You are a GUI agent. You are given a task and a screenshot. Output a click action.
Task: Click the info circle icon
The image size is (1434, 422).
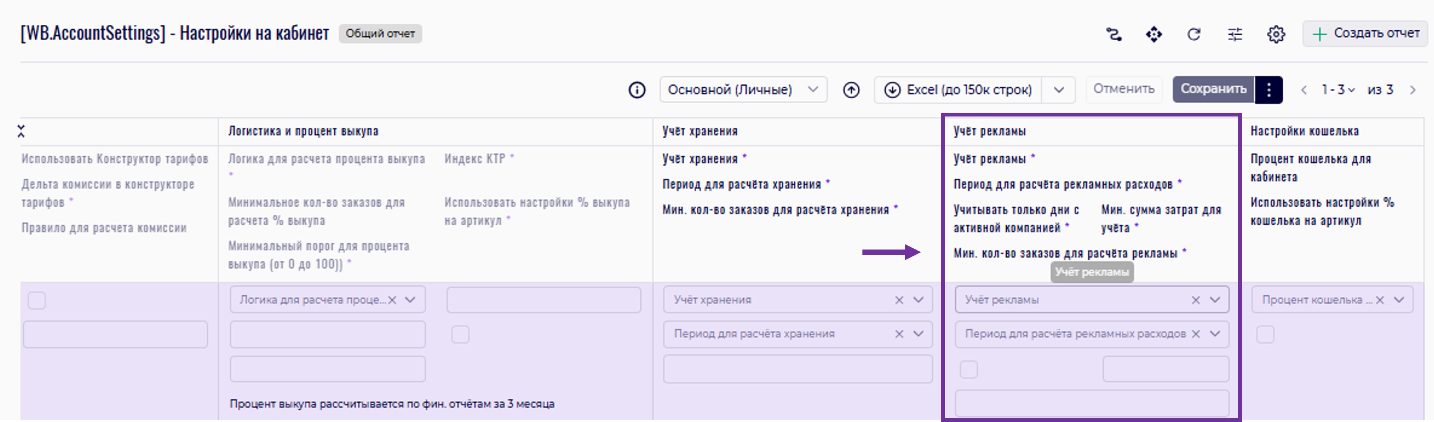tap(637, 90)
